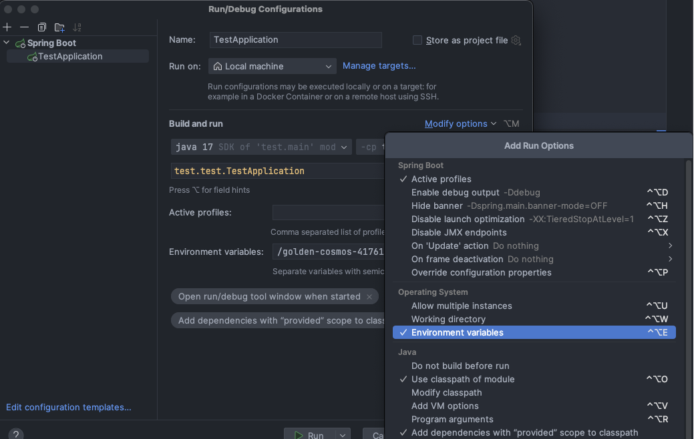This screenshot has height=439, width=694.
Task: Copy the selected configuration
Action: click(41, 27)
